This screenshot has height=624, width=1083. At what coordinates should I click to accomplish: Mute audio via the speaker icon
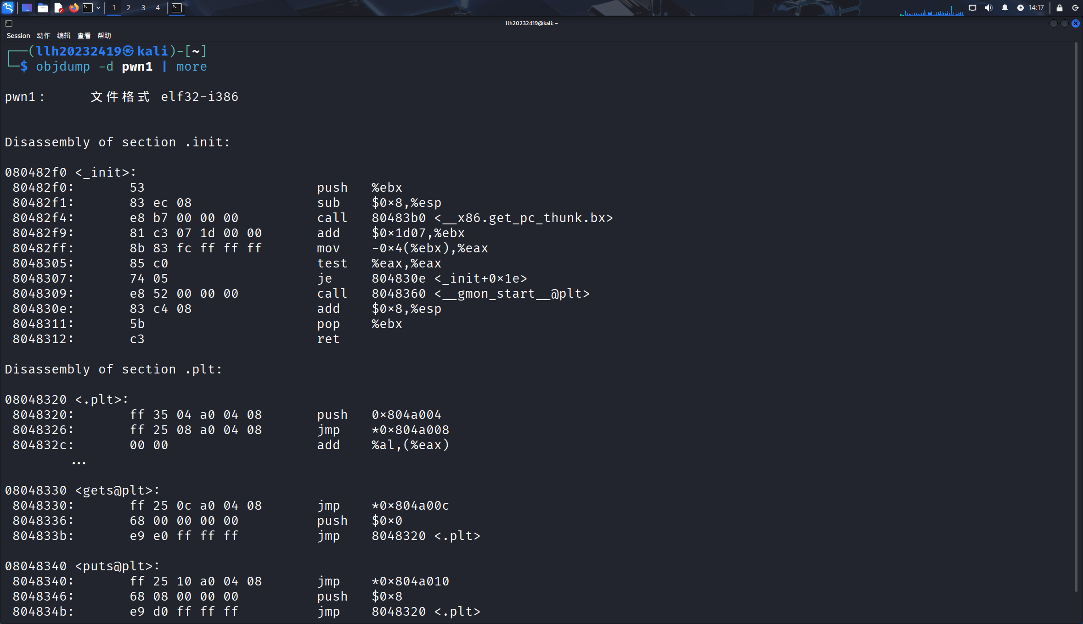click(987, 8)
